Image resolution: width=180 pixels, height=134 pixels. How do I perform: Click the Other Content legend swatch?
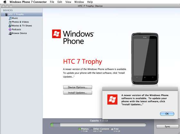click(92, 129)
